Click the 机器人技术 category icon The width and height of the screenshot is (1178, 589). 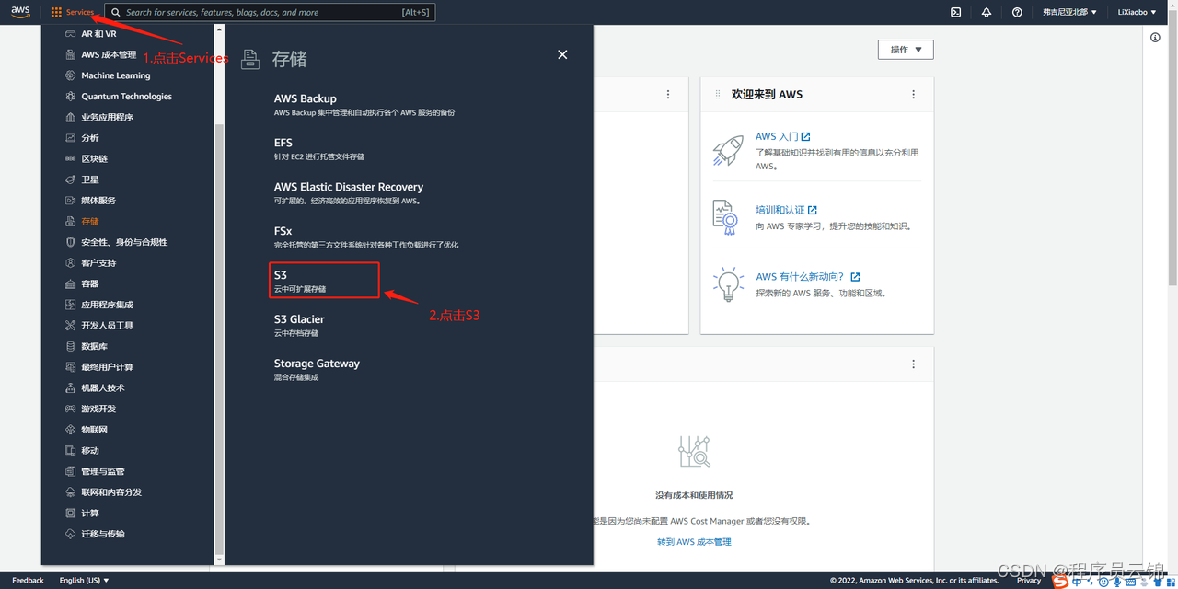[71, 388]
